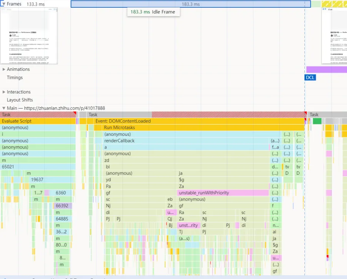Open the right frame screenshot thumbnail
This screenshot has height=279, width=347.
[334, 36]
